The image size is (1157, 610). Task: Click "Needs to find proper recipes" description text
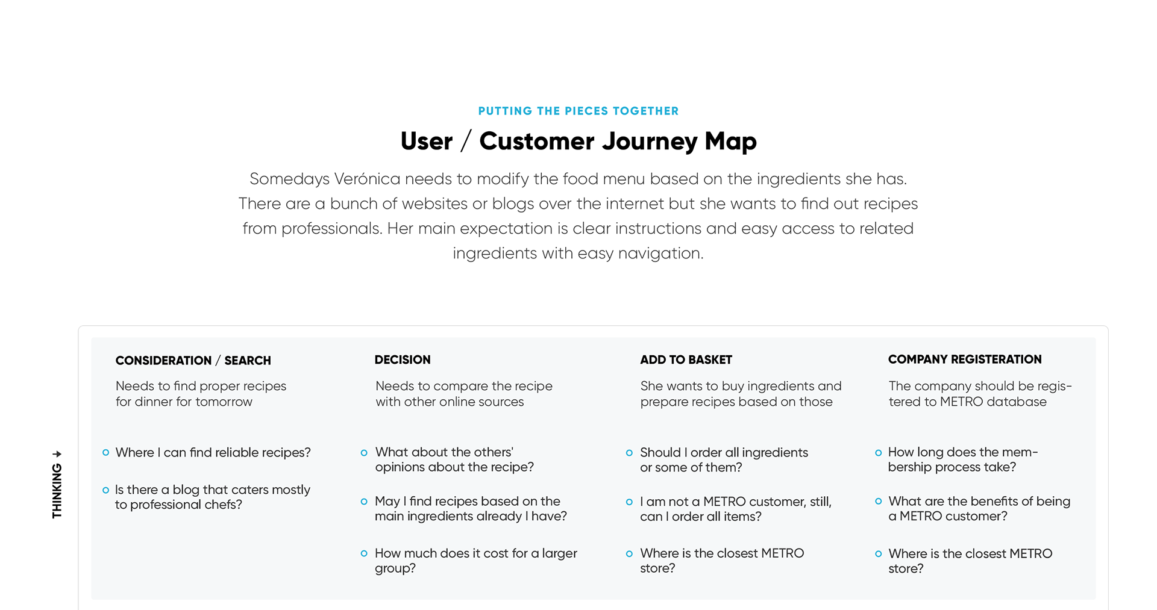click(x=201, y=386)
